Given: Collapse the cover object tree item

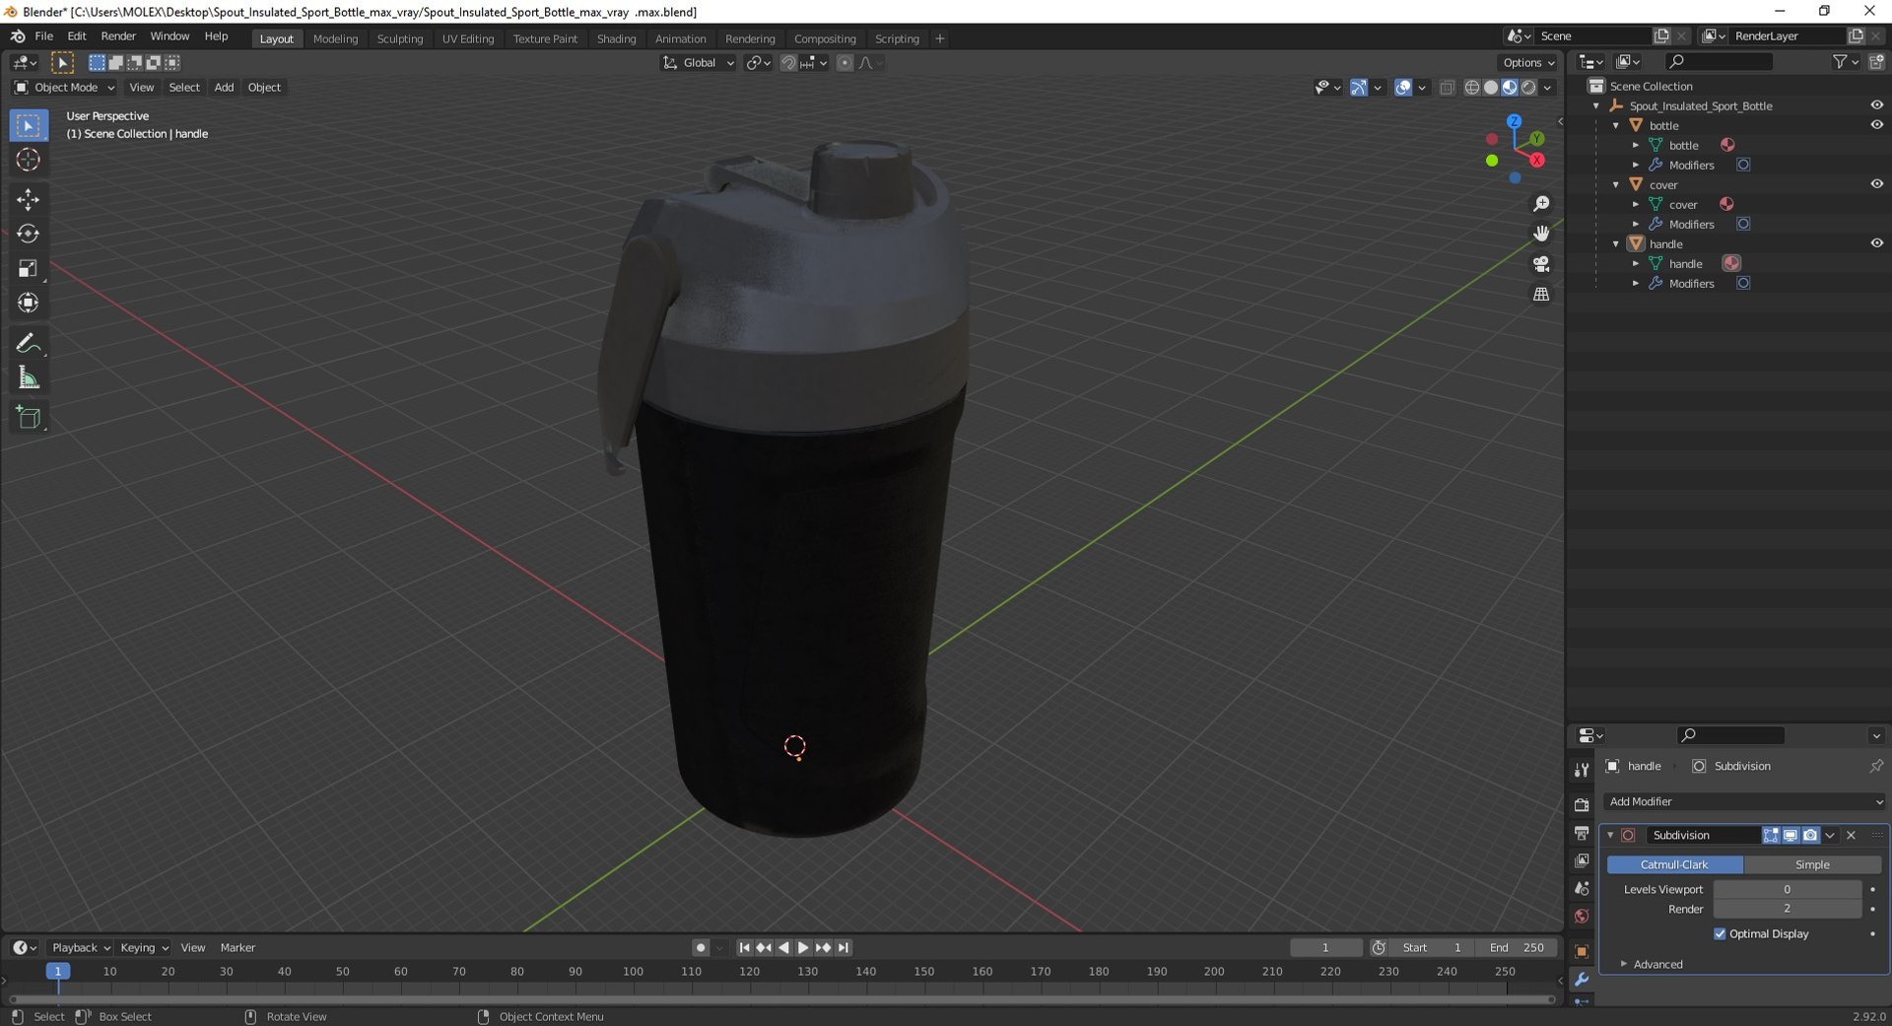Looking at the screenshot, I should (x=1616, y=184).
